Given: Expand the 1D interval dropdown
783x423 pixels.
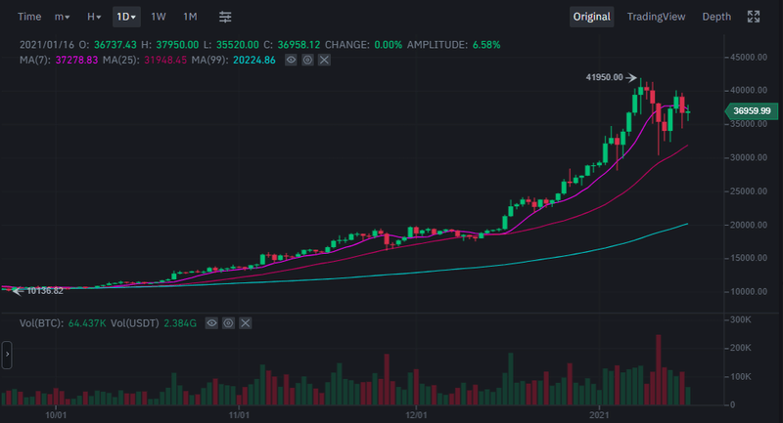Looking at the screenshot, I should point(126,17).
